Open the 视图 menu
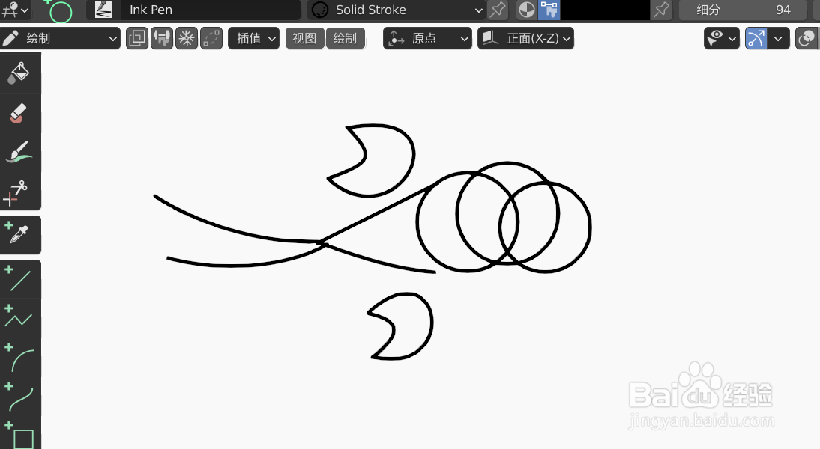 click(304, 39)
